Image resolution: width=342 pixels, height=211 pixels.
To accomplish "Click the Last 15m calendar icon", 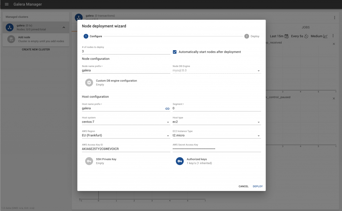I will pos(287,36).
